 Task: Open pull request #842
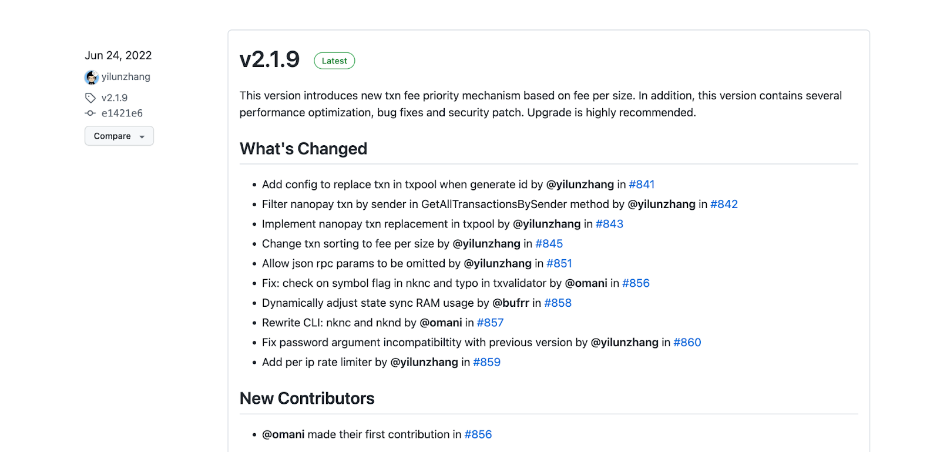coord(724,204)
